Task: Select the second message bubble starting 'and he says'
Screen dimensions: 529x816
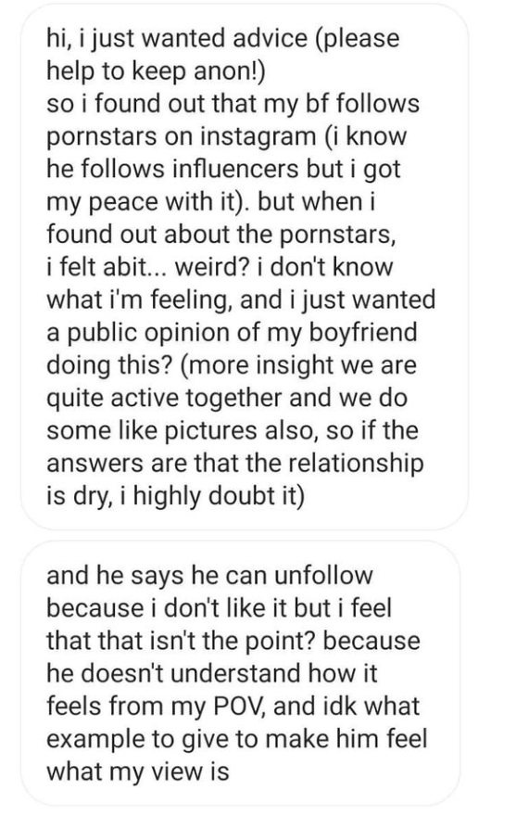Action: click(240, 673)
